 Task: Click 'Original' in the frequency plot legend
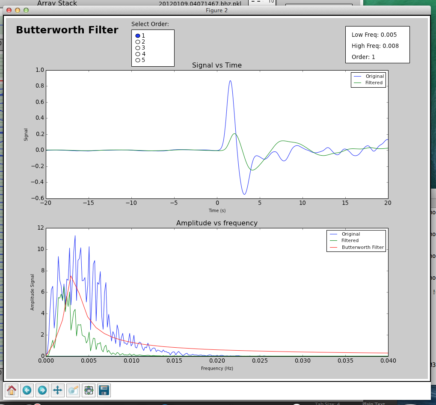tap(350, 234)
